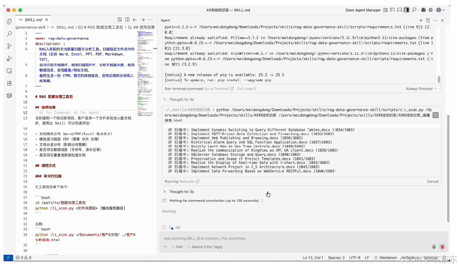Copy the terminal command with copy icon
Viewport: 459px width, 267px height.
coord(436,115)
